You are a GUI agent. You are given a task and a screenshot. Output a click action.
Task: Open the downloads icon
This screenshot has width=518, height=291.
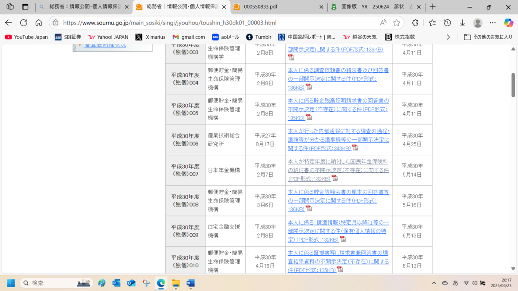coord(462,23)
